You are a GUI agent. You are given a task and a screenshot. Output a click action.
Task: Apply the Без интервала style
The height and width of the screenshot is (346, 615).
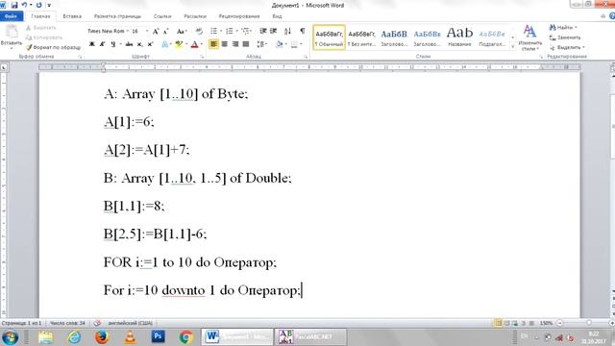pyautogui.click(x=361, y=37)
